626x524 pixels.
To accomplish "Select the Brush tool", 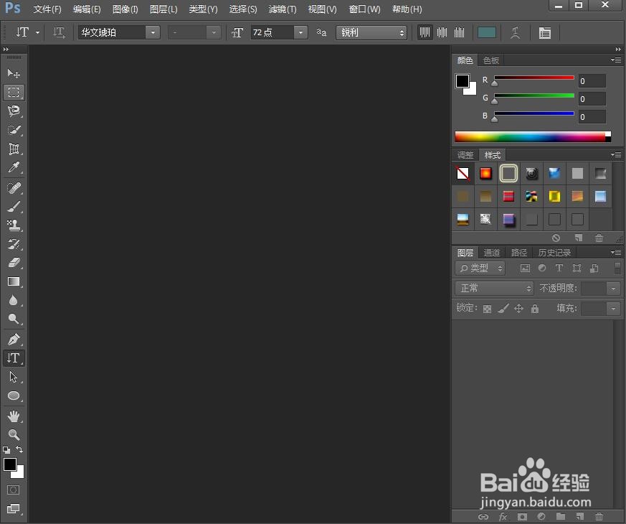I will click(14, 207).
